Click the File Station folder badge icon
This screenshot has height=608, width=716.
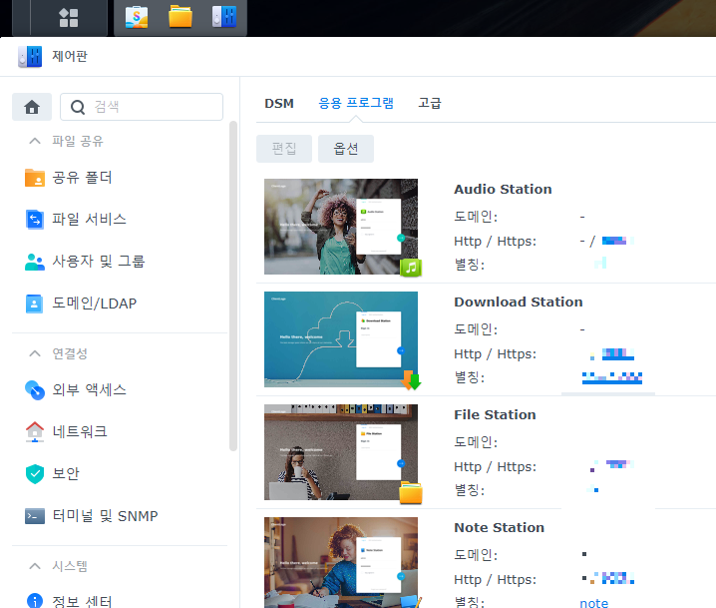pyautogui.click(x=411, y=492)
